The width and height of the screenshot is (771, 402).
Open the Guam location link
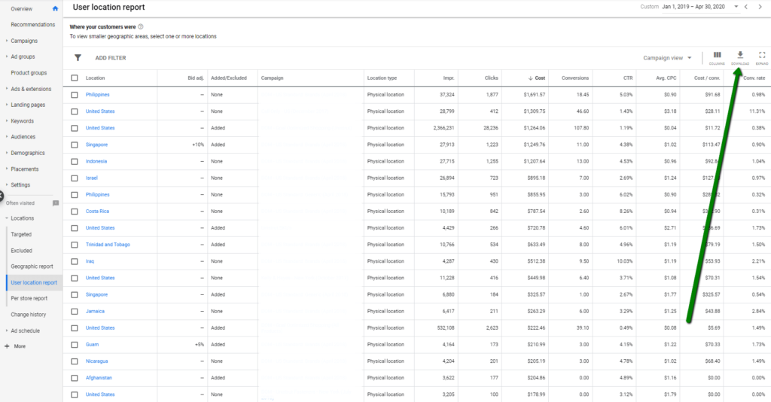click(x=92, y=345)
